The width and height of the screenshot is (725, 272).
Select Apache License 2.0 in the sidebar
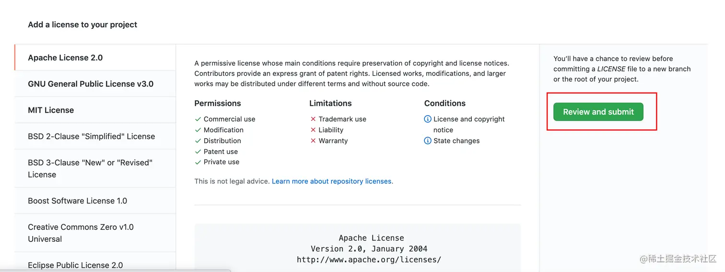(x=95, y=58)
